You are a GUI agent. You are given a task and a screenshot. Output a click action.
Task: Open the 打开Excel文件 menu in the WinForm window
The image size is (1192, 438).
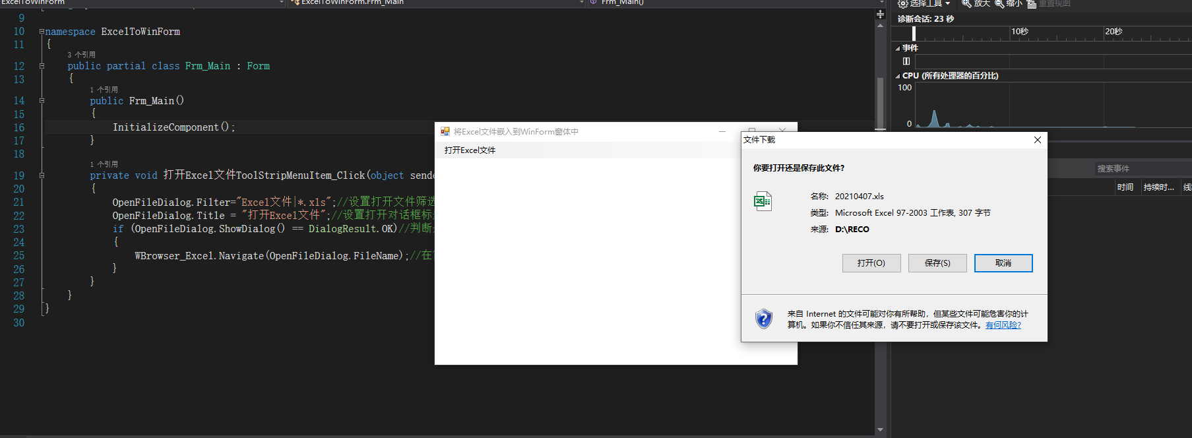(x=470, y=150)
